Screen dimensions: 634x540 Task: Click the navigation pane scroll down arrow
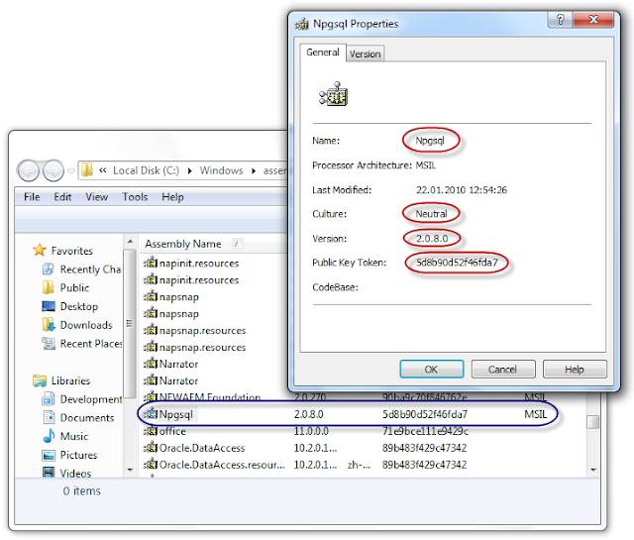(130, 470)
